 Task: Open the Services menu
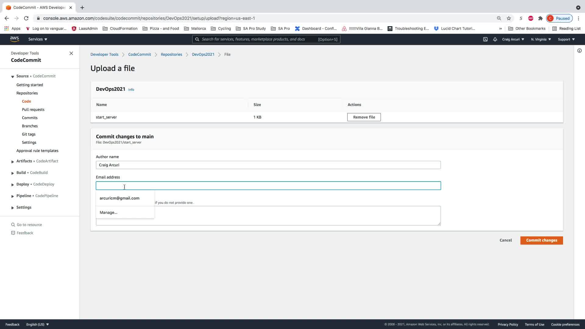pyautogui.click(x=37, y=39)
